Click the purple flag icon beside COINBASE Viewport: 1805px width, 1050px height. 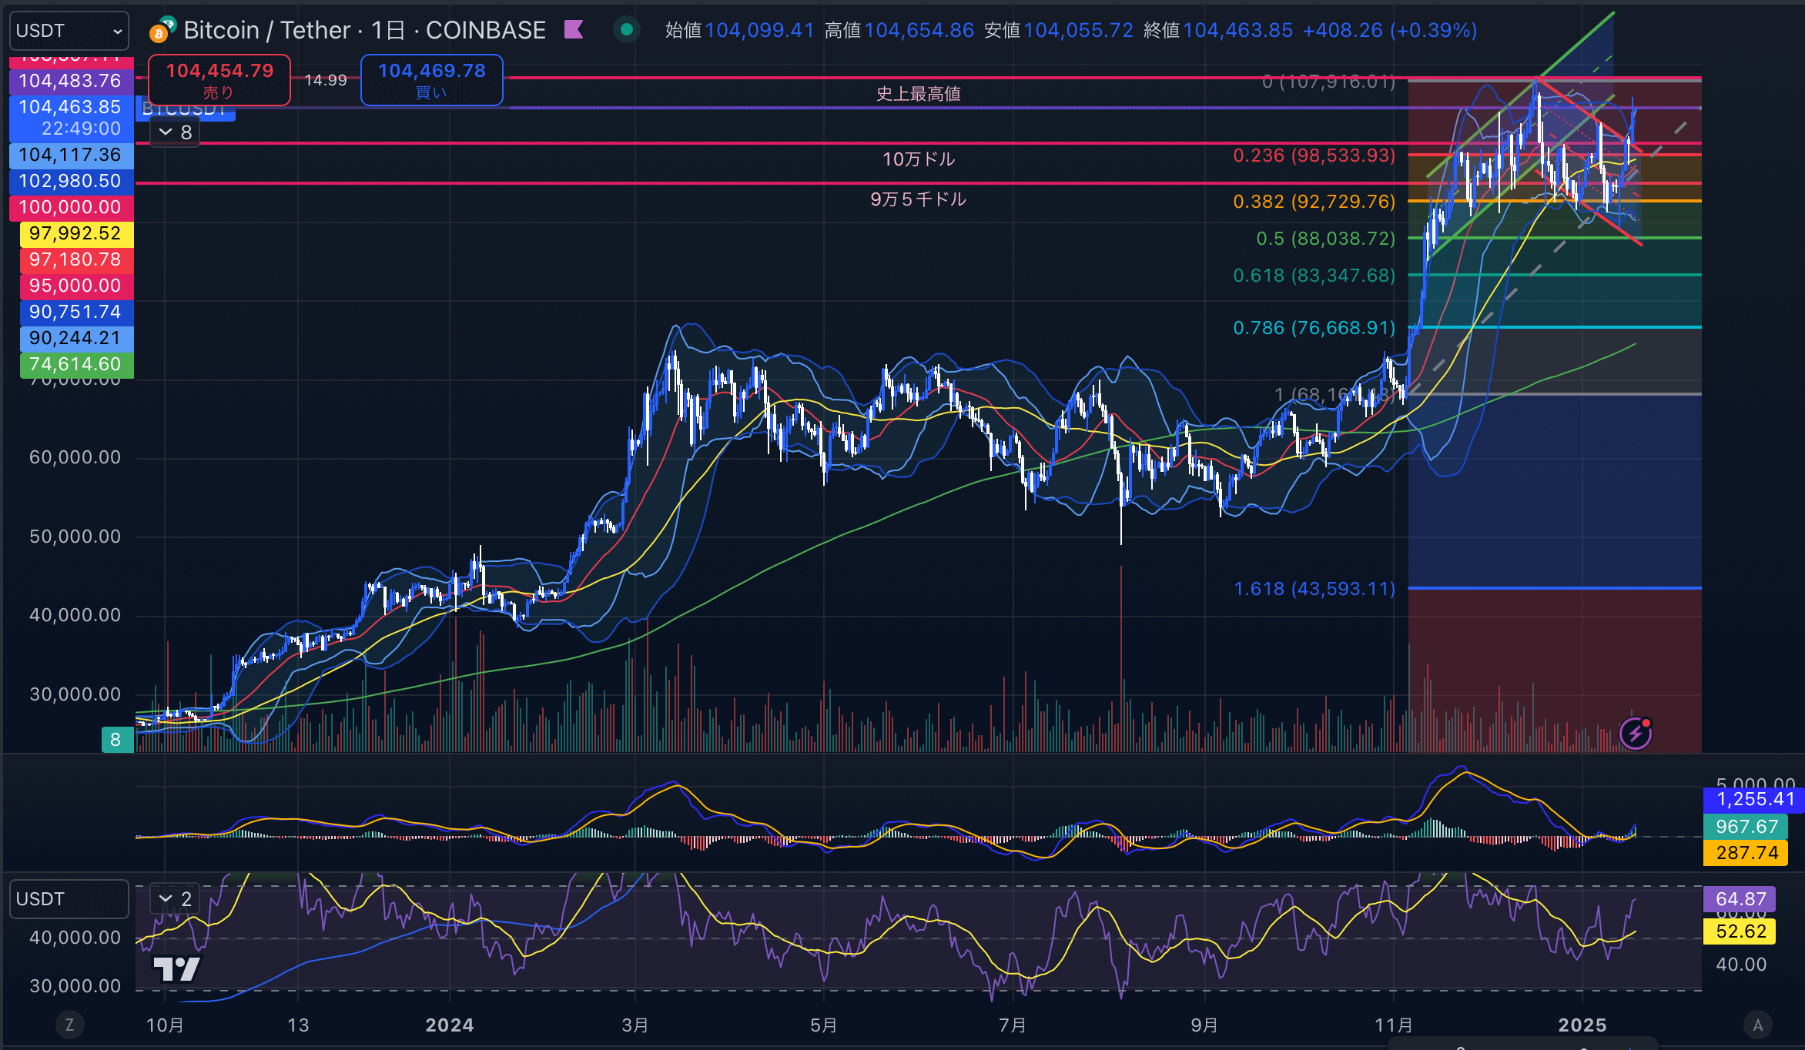pyautogui.click(x=574, y=30)
